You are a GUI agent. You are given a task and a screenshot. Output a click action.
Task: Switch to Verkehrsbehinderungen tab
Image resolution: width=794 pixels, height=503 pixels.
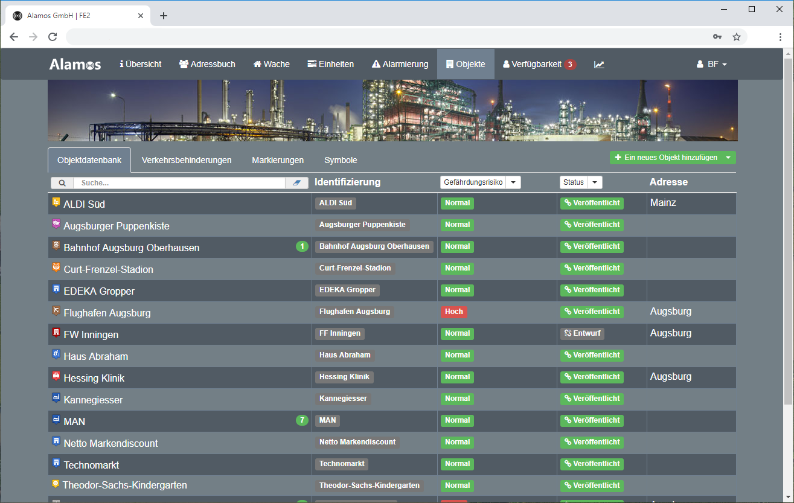(x=187, y=160)
